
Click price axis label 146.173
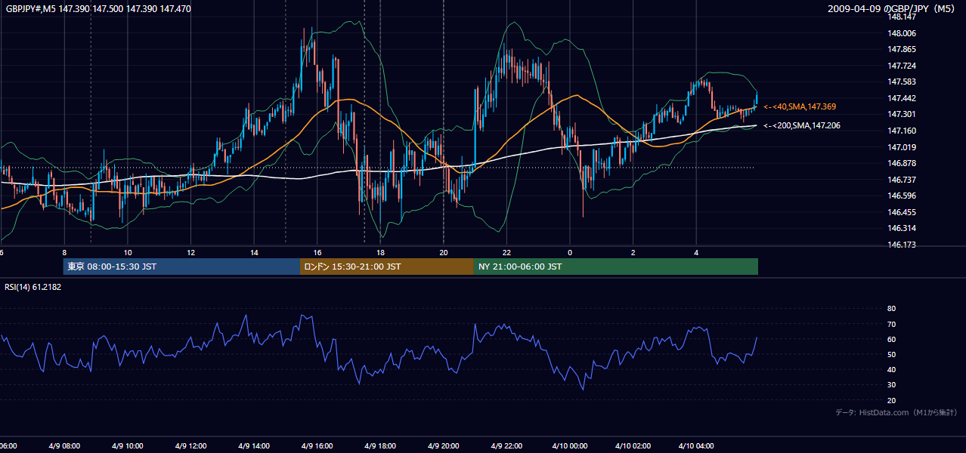pyautogui.click(x=902, y=245)
